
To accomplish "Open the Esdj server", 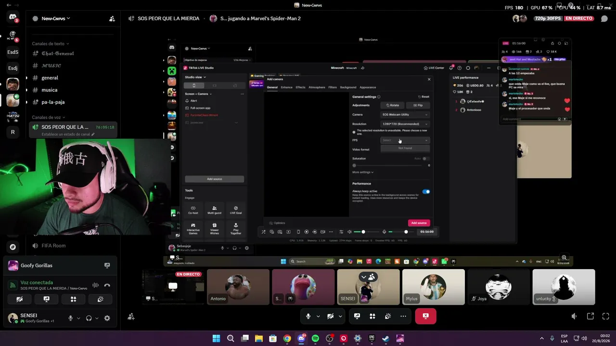I will pos(13,68).
